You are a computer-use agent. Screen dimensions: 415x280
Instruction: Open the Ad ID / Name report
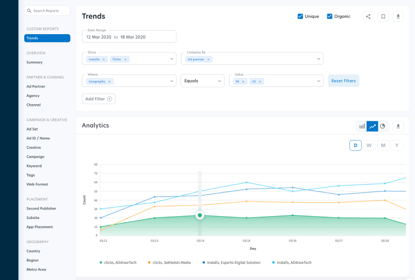[x=38, y=138]
